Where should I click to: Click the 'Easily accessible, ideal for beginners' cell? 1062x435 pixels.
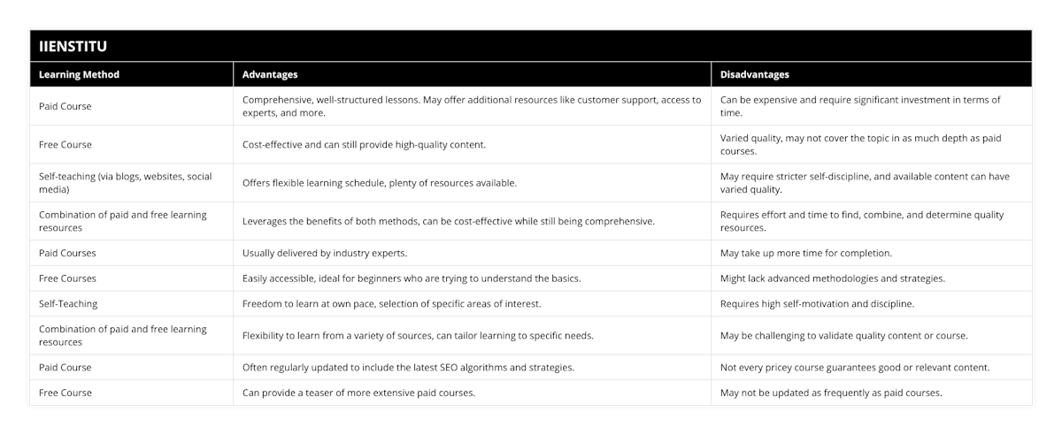point(412,279)
